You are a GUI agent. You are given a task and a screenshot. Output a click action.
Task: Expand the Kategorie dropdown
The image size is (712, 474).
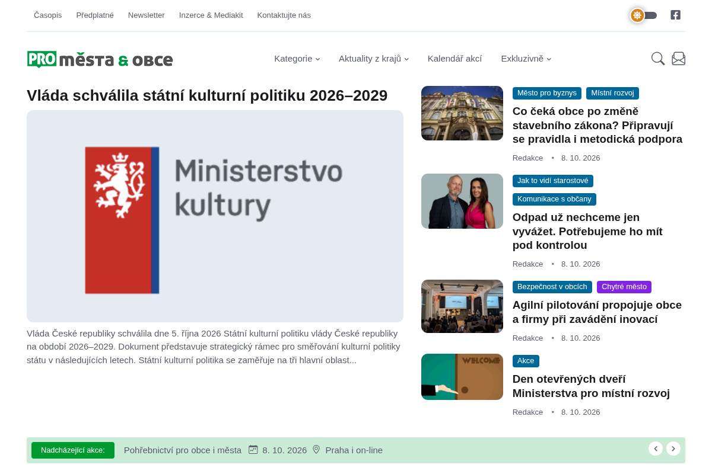pos(297,59)
